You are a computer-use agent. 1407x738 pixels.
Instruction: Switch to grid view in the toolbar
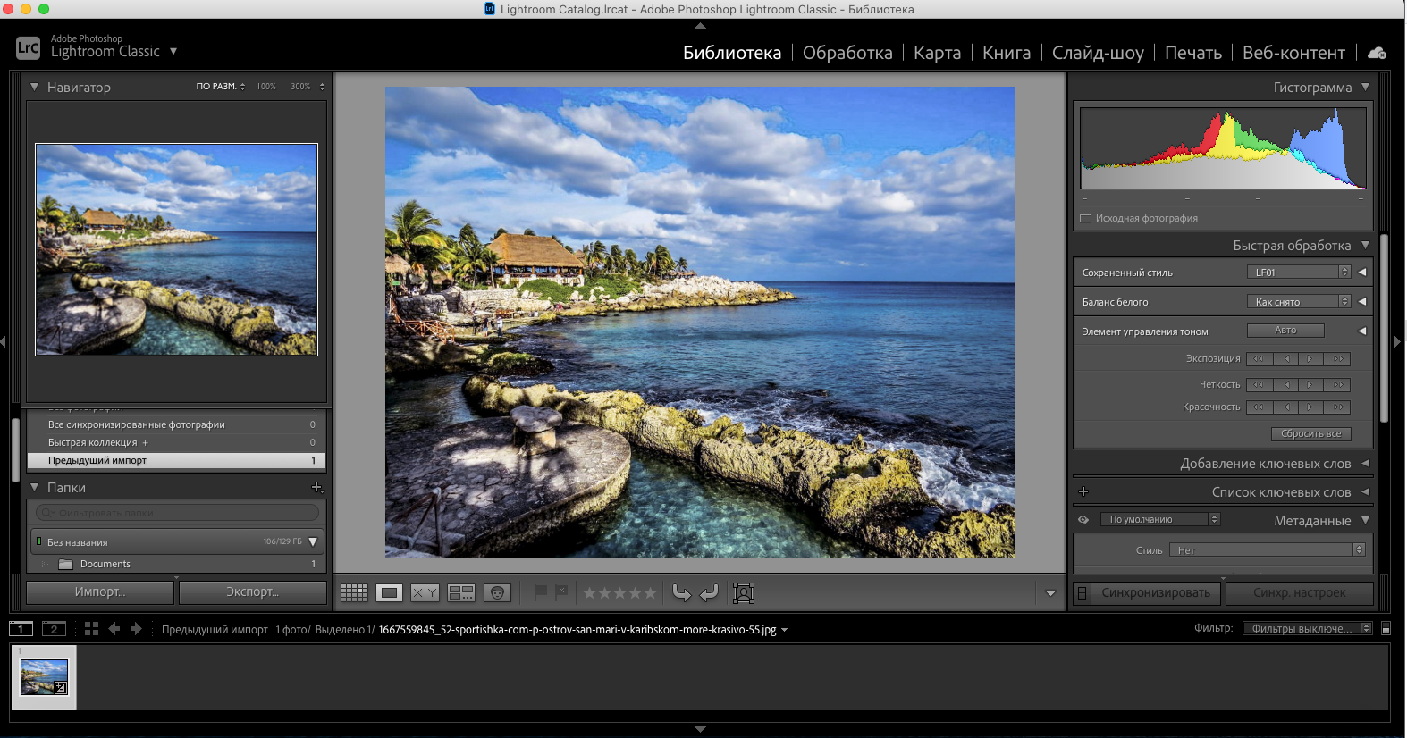pos(354,592)
